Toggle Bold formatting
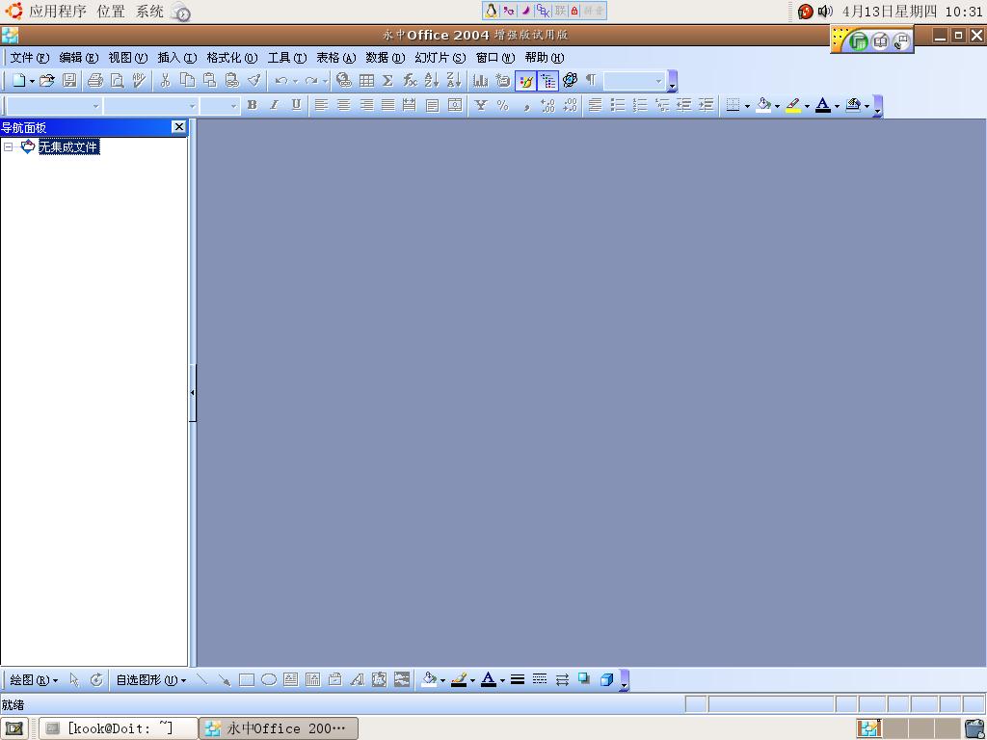Viewport: 987px width, 740px height. click(252, 106)
